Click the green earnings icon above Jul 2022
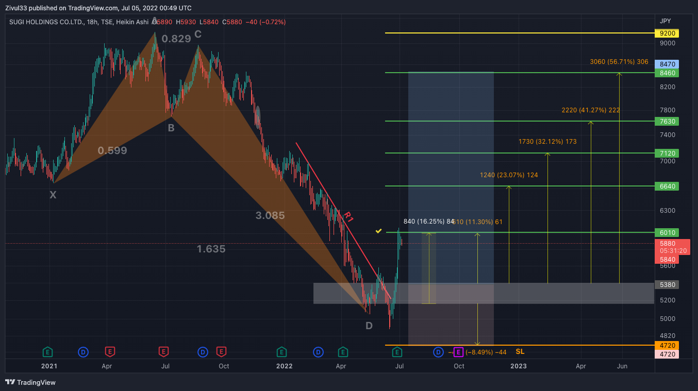 tap(397, 352)
